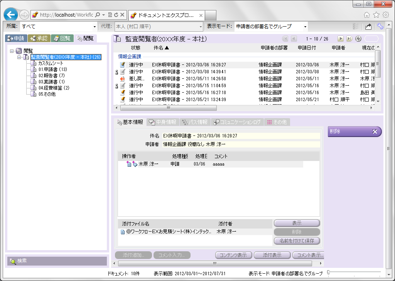
Task: Click the browser back arrow button
Action: click(x=11, y=15)
